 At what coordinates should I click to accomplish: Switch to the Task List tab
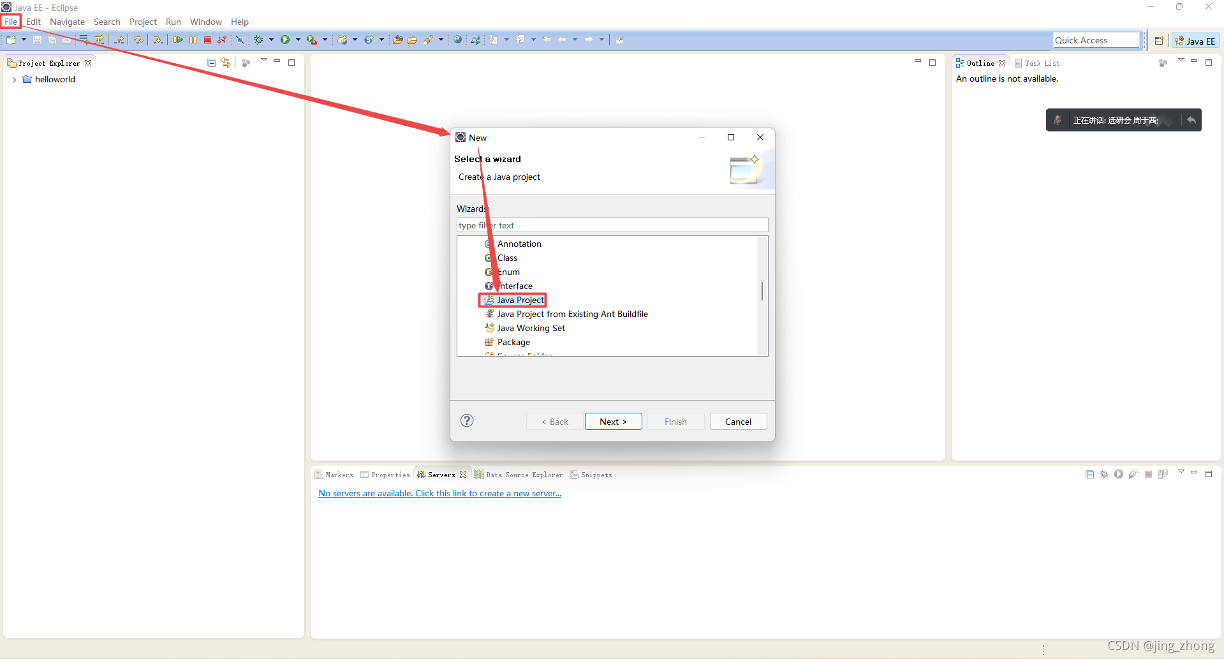click(x=1037, y=63)
